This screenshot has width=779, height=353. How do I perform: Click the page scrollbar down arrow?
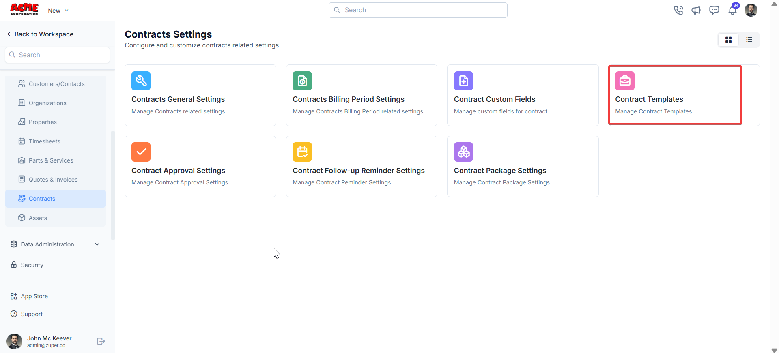(774, 350)
